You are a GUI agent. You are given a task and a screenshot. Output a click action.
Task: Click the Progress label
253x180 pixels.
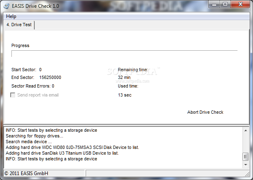point(20,45)
